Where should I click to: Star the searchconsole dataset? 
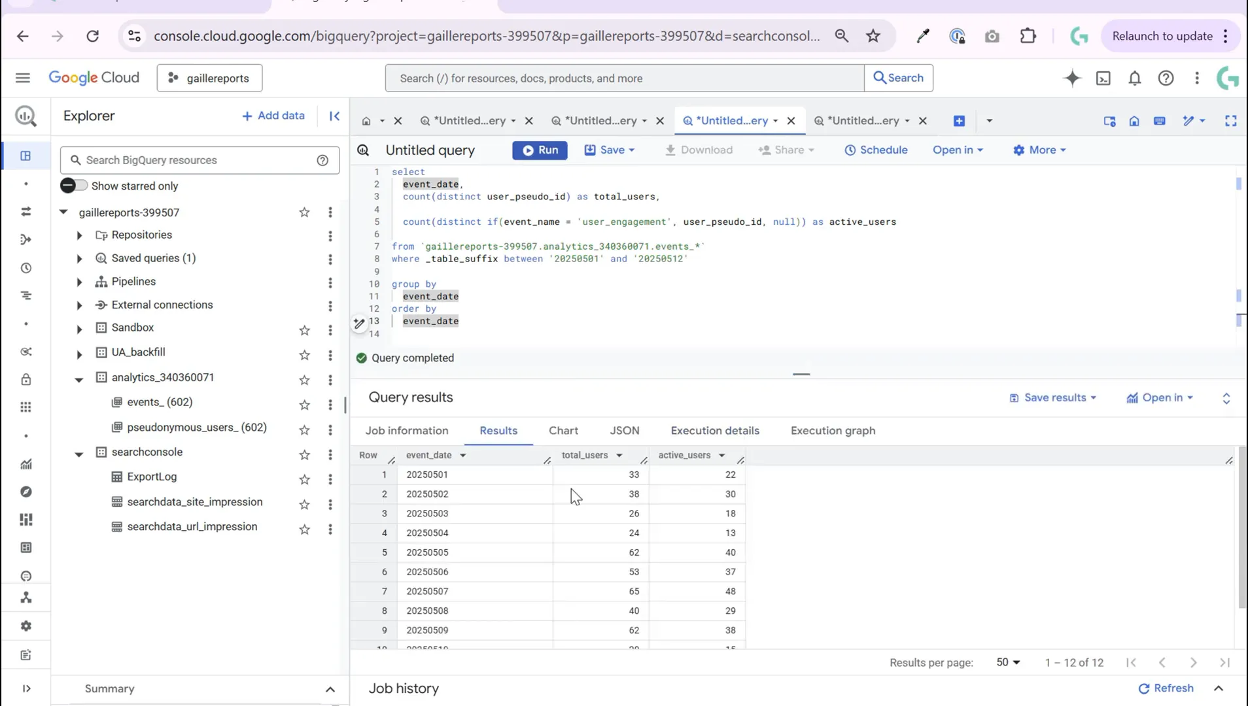304,454
